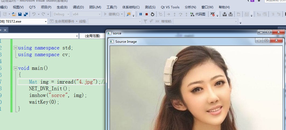Expand the 继续 button dropdown arrow
This screenshot has width=286, height=130.
click(x=122, y=14)
